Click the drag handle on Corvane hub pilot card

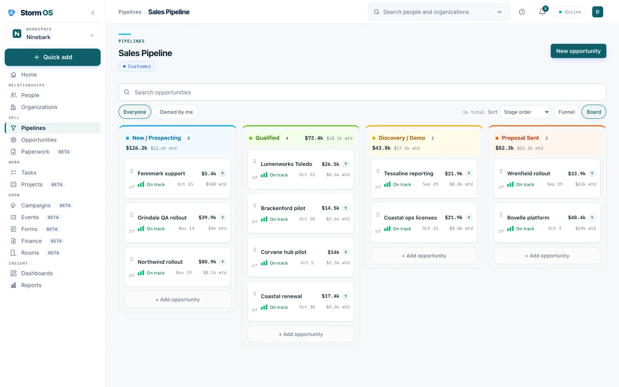[x=255, y=250]
